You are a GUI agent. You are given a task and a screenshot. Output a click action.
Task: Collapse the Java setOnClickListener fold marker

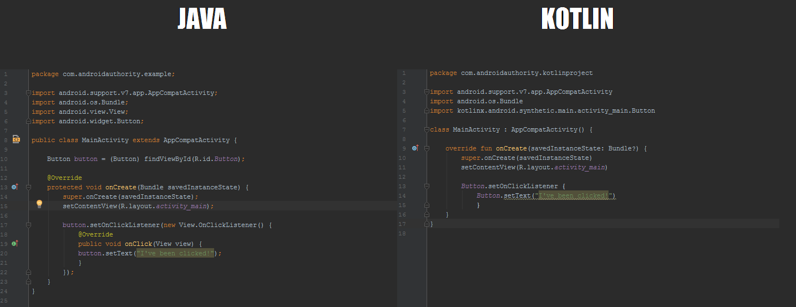click(28, 225)
